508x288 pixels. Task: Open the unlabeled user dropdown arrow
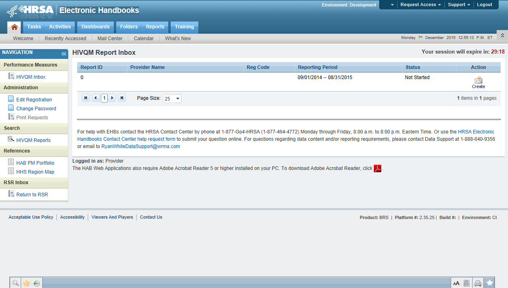(392, 5)
